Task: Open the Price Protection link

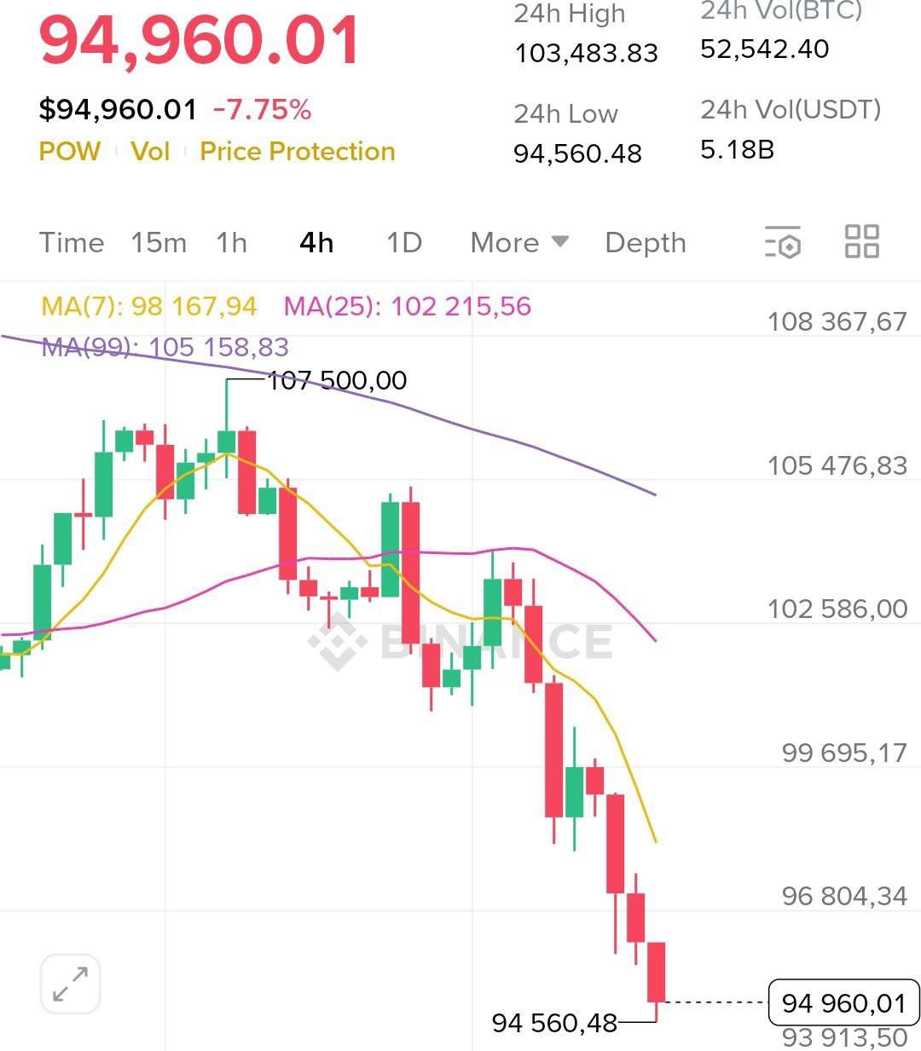Action: pos(298,152)
